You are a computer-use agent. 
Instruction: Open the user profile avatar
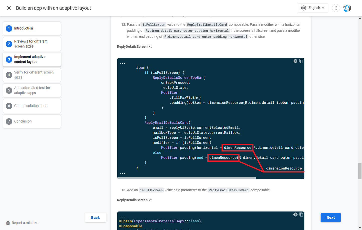(x=347, y=8)
